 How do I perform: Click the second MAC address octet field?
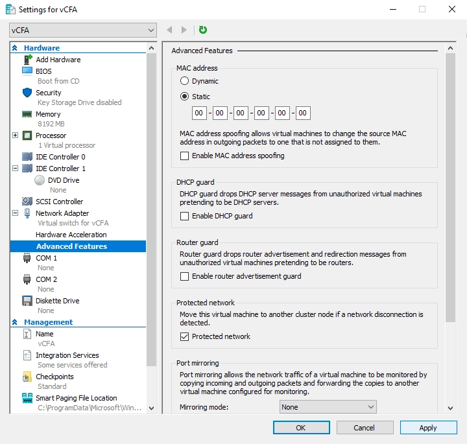point(220,113)
